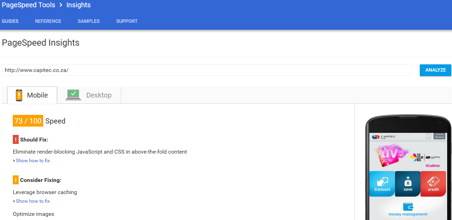Click the red Should Fix exclamation icon

pos(16,140)
